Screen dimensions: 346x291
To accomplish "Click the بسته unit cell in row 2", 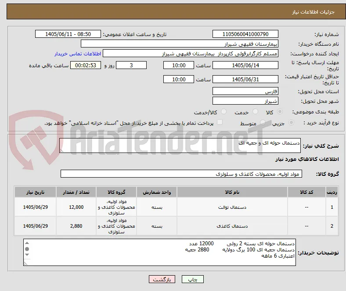I will click(x=157, y=226).
